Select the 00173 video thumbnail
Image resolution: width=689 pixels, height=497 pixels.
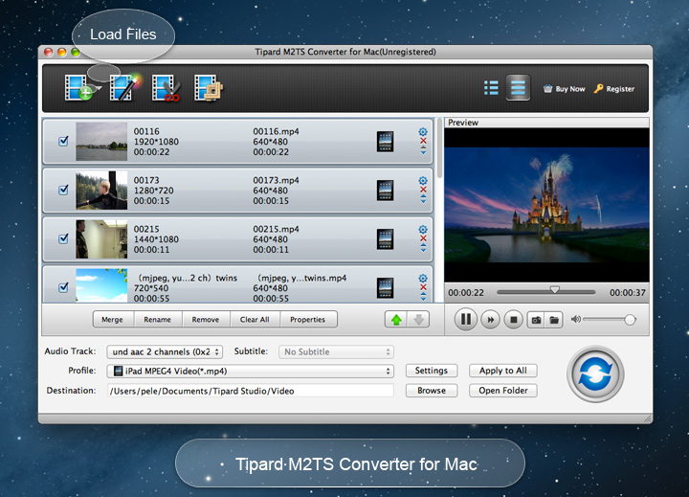coord(101,190)
